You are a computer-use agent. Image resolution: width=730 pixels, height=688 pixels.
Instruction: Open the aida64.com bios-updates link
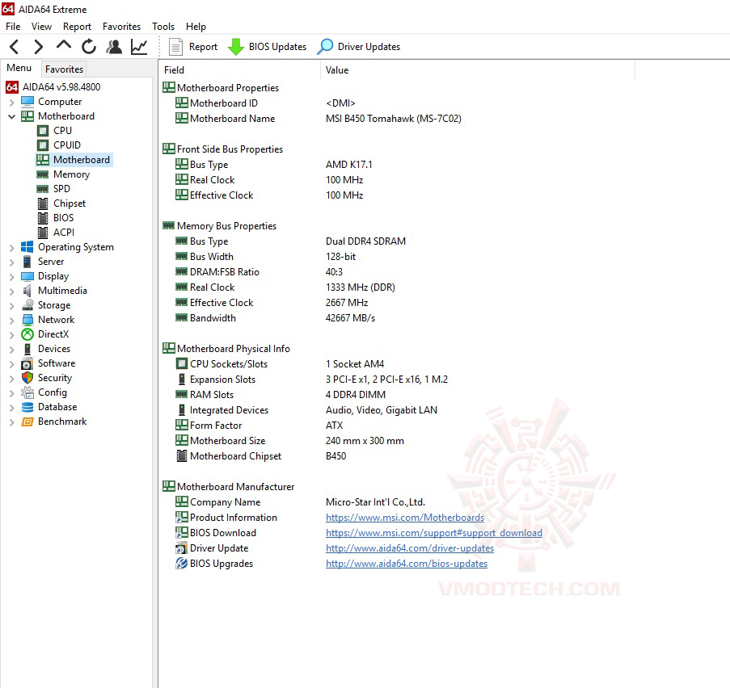[x=407, y=564]
